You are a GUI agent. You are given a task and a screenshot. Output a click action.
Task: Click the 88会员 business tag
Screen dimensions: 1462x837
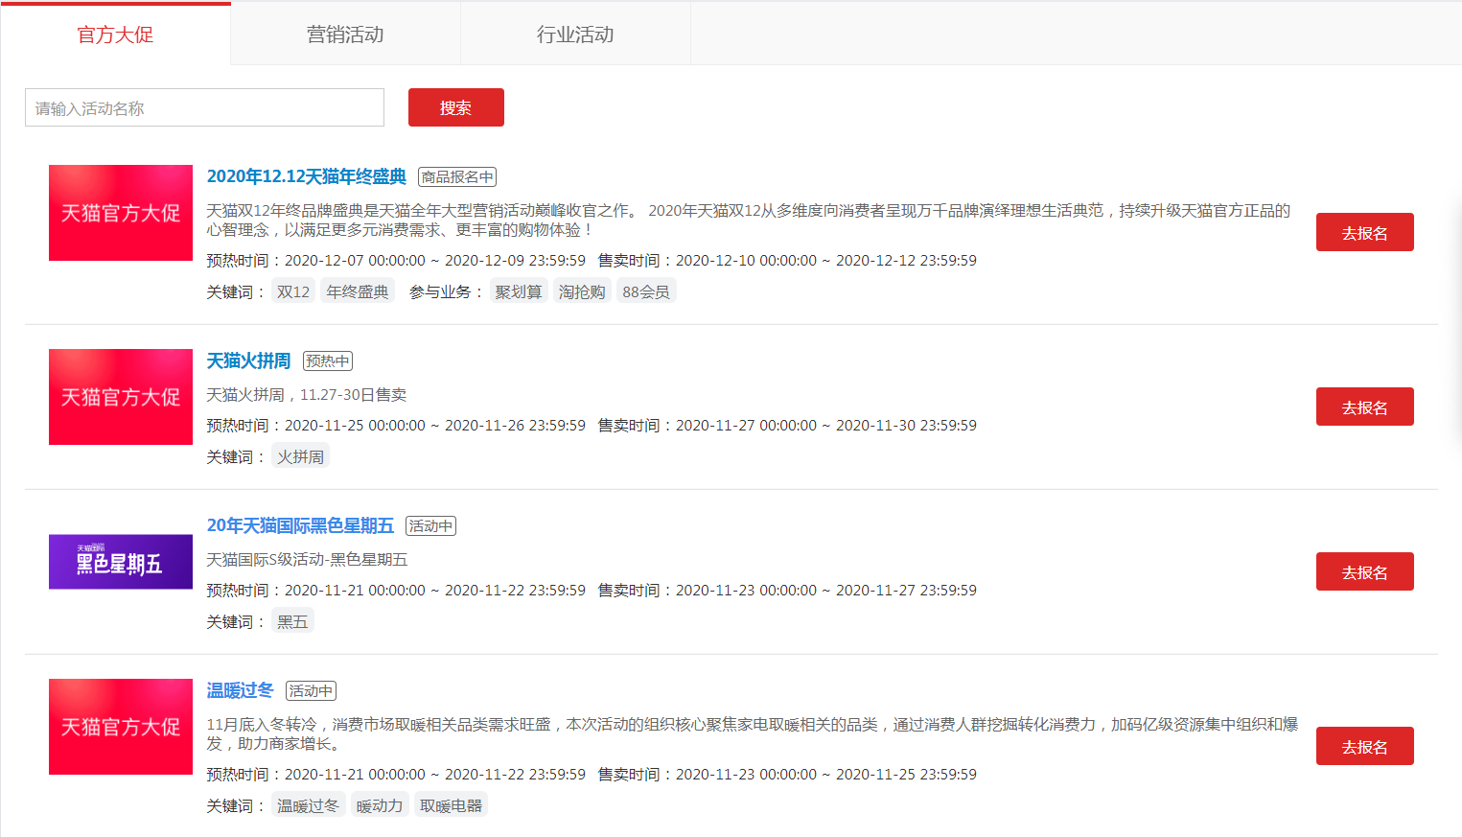pyautogui.click(x=646, y=291)
